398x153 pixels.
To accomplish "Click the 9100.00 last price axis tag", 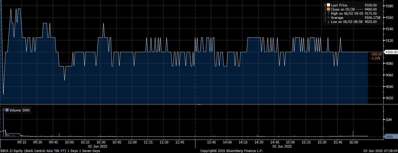I will (x=391, y=52).
